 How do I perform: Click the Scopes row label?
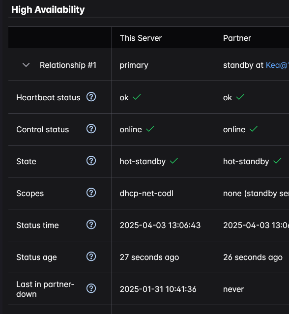click(x=30, y=194)
